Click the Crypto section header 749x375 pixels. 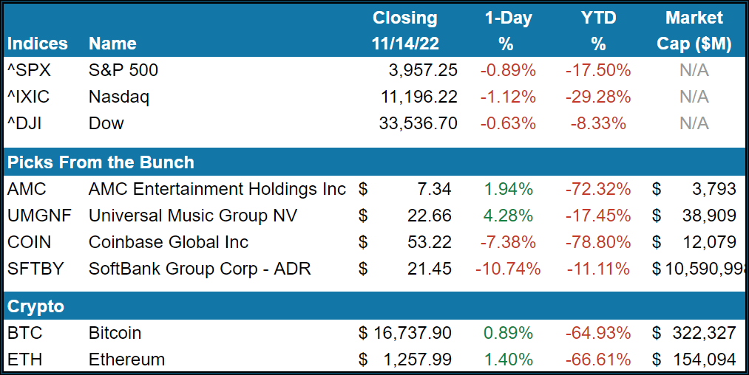tap(35, 306)
